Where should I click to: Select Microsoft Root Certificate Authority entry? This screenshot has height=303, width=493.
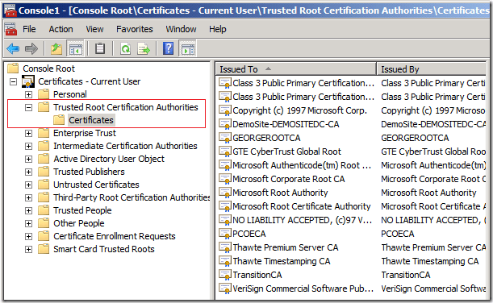click(x=302, y=206)
